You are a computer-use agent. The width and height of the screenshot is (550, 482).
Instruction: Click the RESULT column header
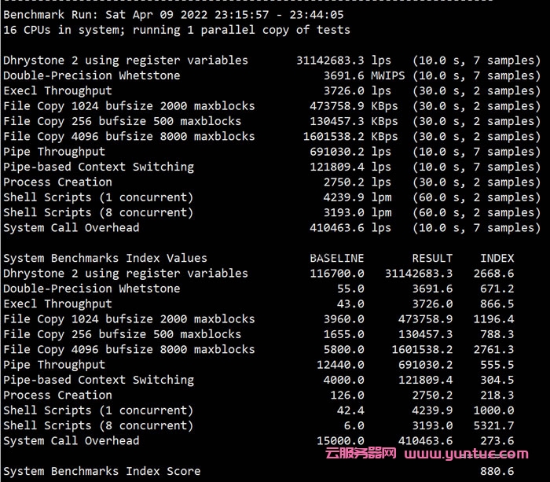click(x=432, y=258)
